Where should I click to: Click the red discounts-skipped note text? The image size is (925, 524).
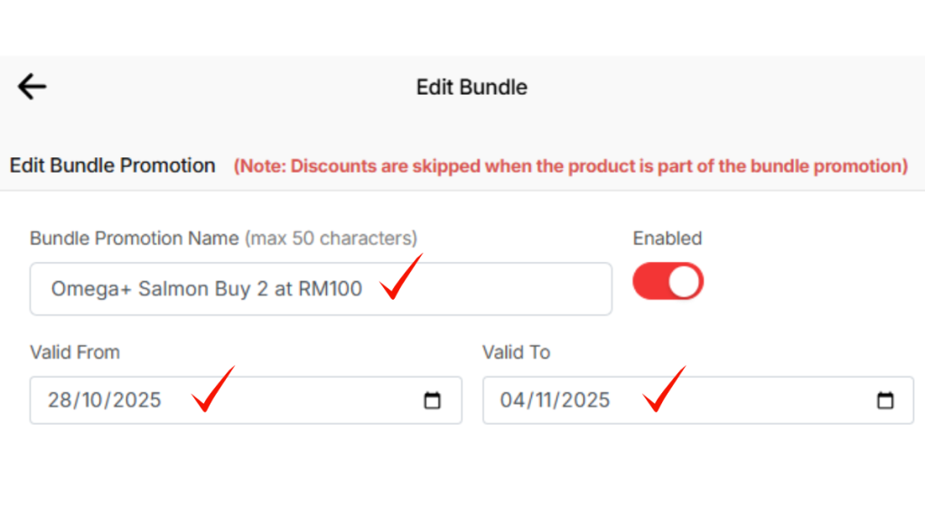pyautogui.click(x=570, y=166)
